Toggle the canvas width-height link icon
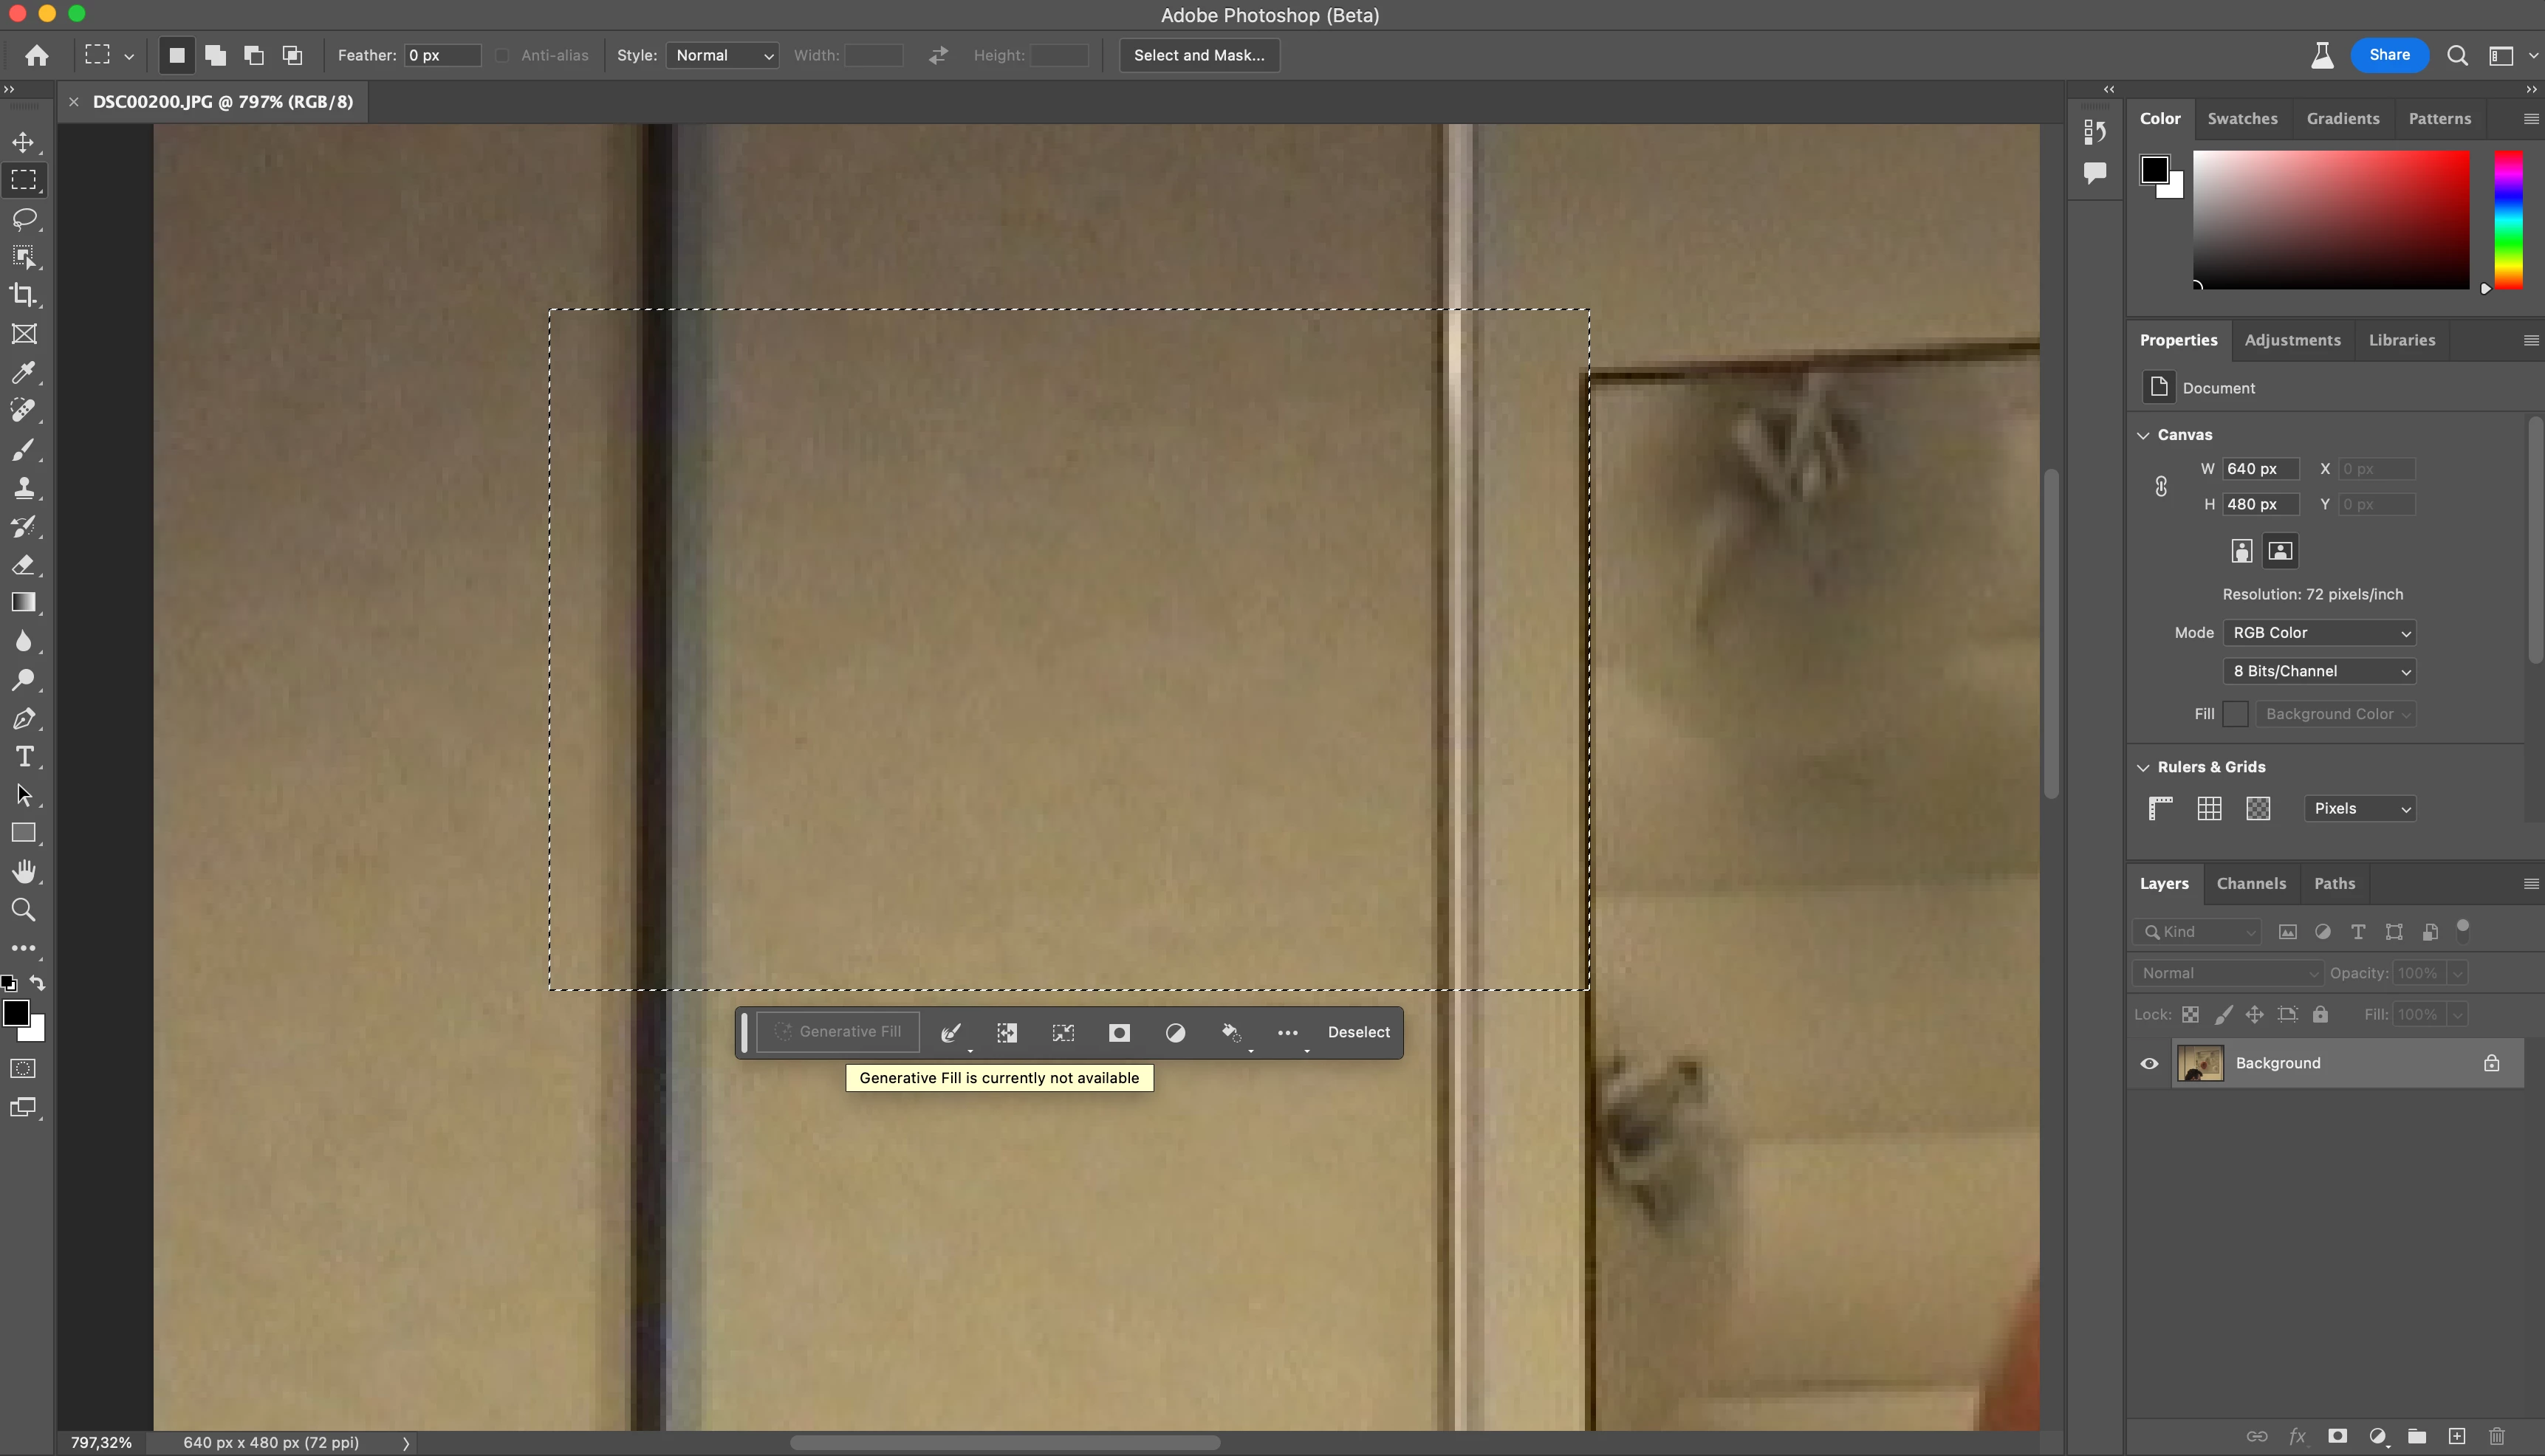 [2161, 486]
